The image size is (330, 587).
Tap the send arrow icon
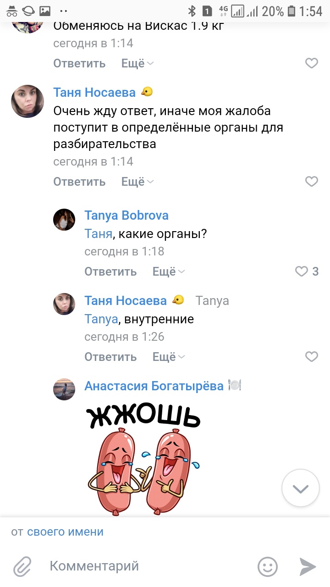coord(308,567)
